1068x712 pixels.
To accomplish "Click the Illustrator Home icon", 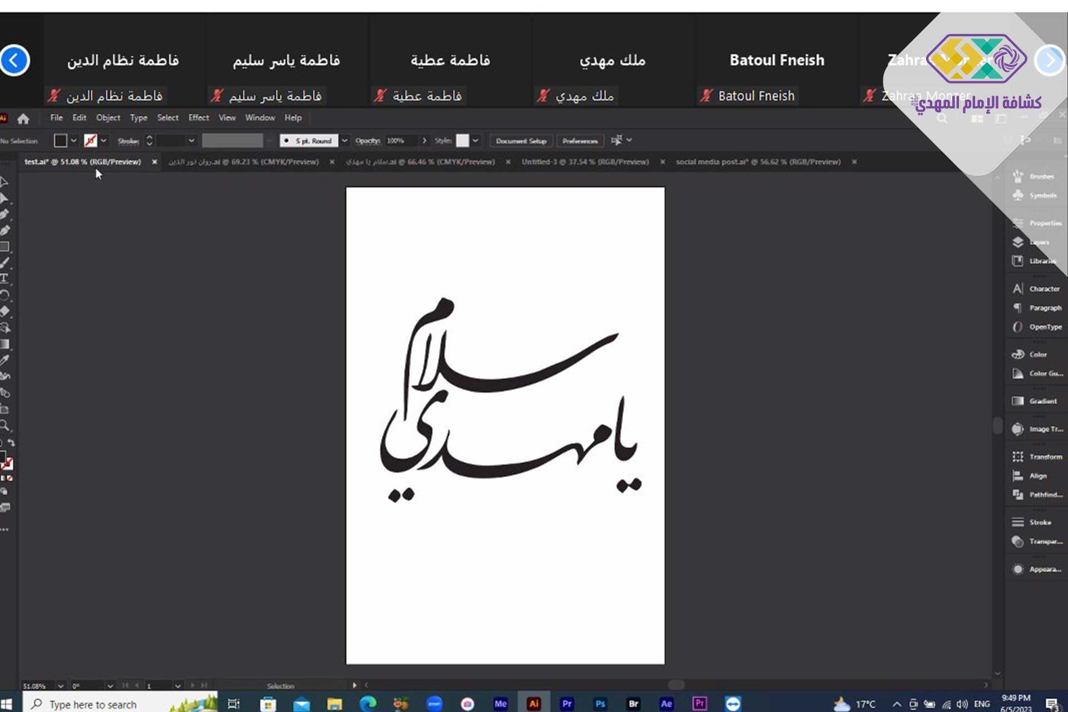I will point(23,118).
